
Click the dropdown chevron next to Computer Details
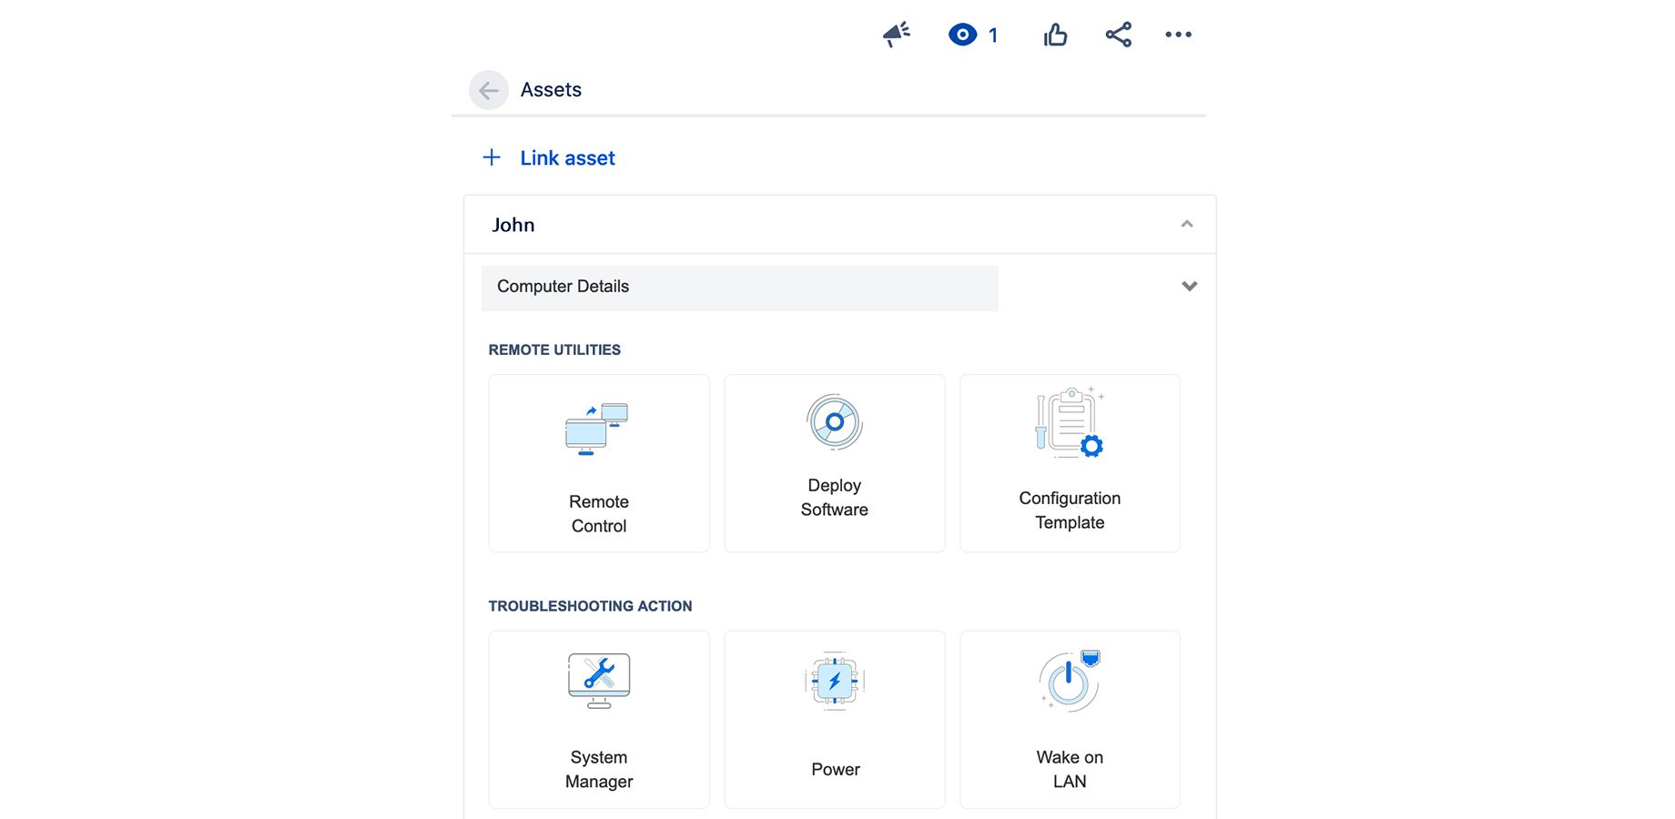(1189, 287)
